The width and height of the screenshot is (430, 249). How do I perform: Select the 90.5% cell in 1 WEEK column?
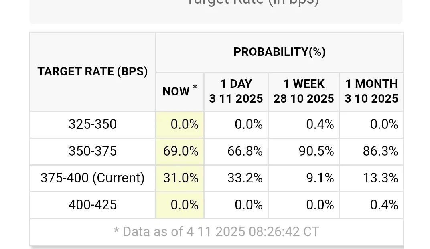[x=316, y=151]
